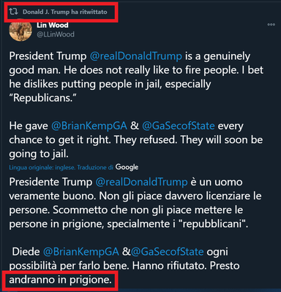Click @realDonaldTrump mention in English tweet
Screen dimensions: 281x292
136,56
